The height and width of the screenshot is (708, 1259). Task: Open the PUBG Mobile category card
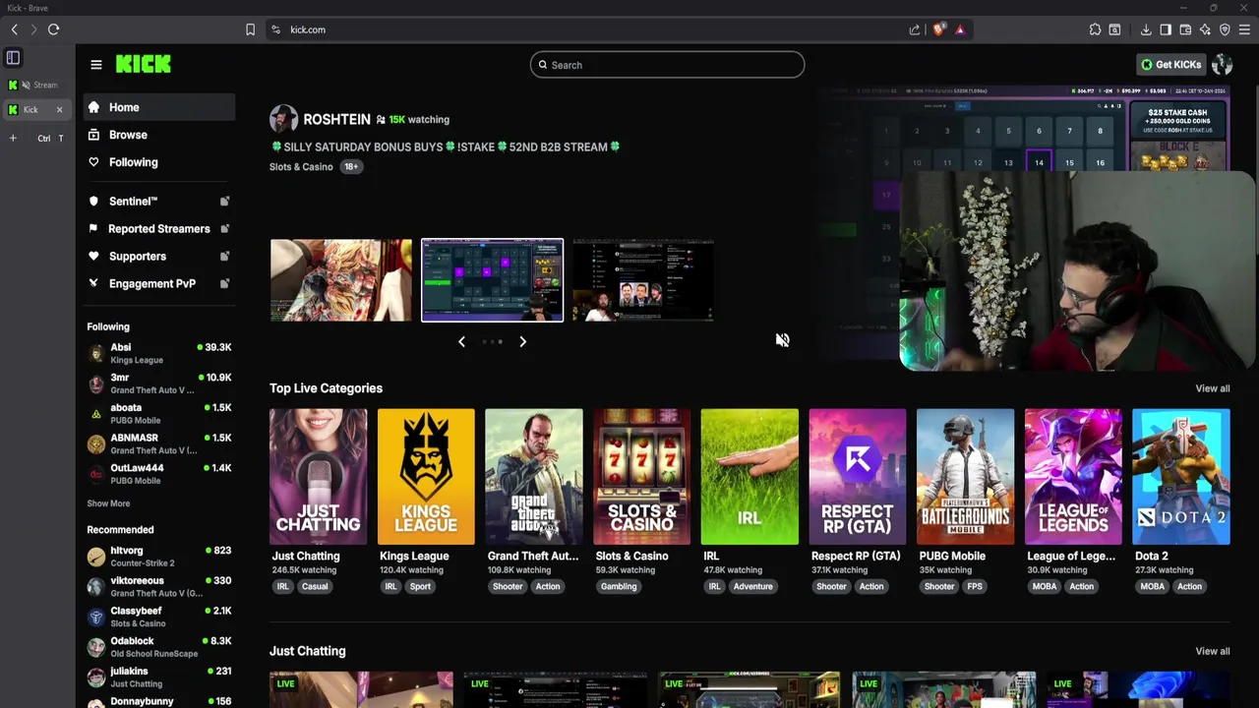pyautogui.click(x=965, y=477)
